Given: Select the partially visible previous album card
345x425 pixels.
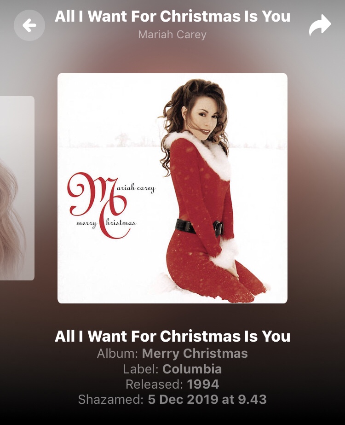Looking at the screenshot, I should click(x=17, y=188).
